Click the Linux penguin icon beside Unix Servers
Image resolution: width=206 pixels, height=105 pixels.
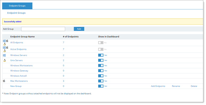5,60
